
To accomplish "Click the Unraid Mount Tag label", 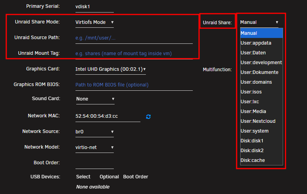I will (39, 53).
